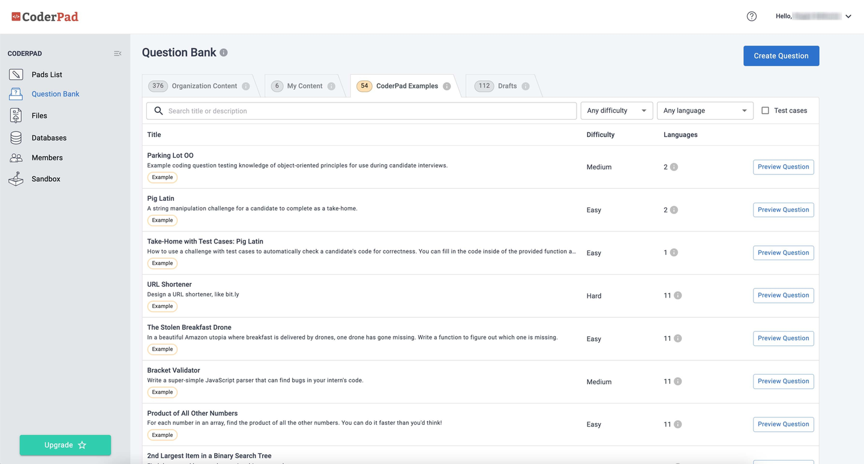
Task: Open the Any difficulty dropdown
Action: [x=616, y=110]
